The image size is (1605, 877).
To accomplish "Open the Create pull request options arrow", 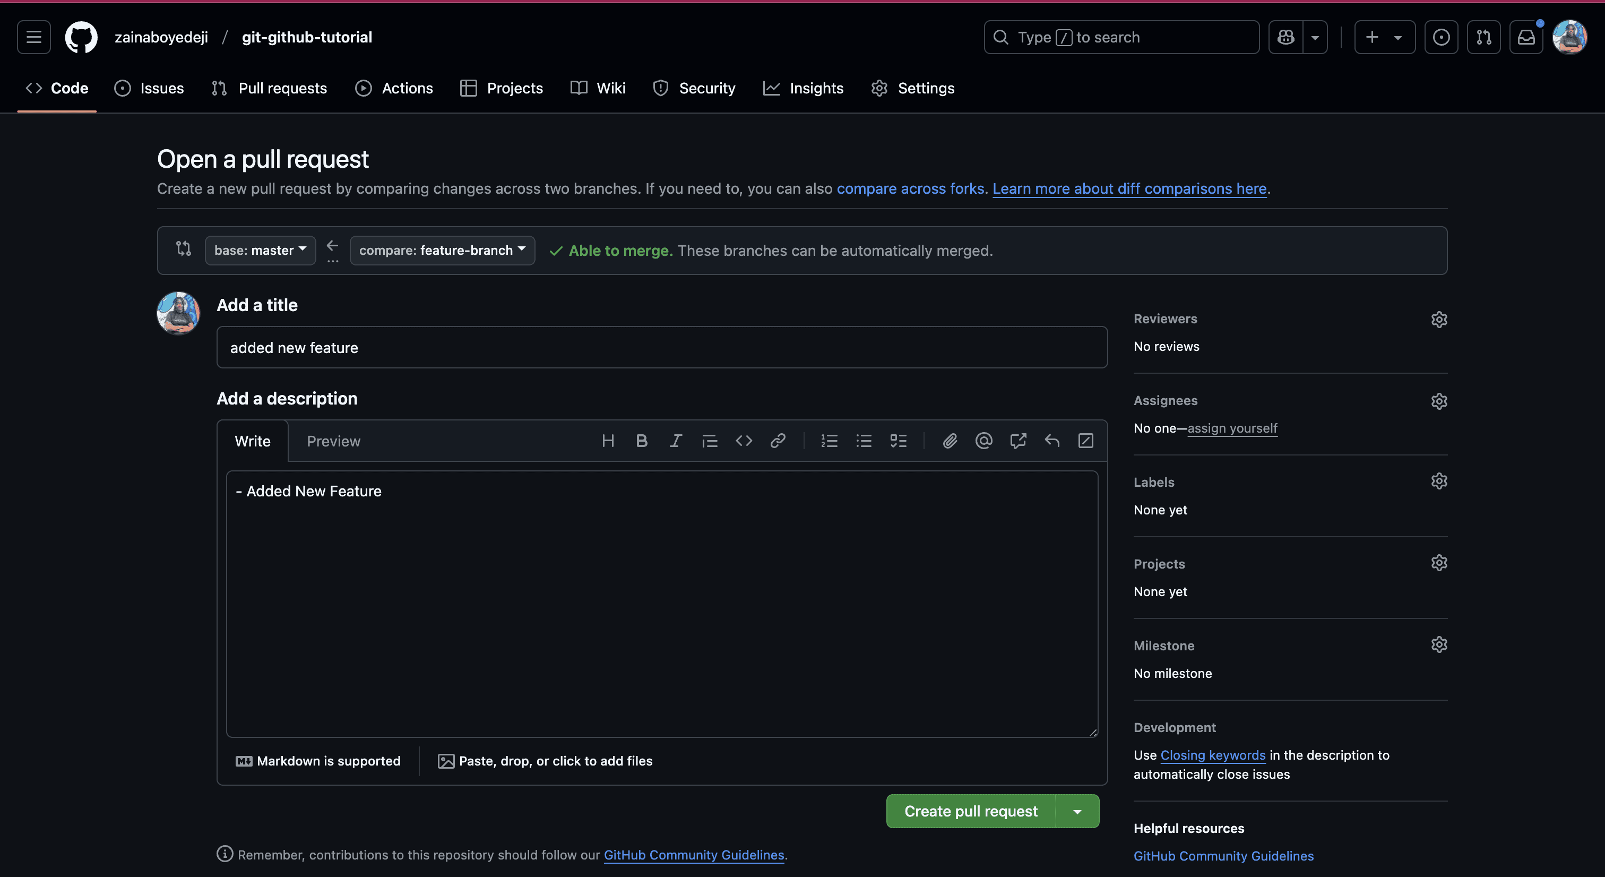I will [x=1077, y=812].
